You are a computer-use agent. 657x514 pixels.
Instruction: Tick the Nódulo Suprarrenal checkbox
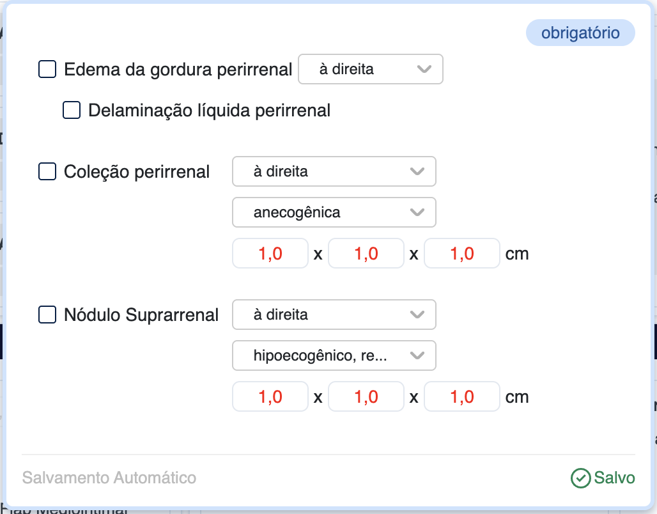(x=48, y=315)
